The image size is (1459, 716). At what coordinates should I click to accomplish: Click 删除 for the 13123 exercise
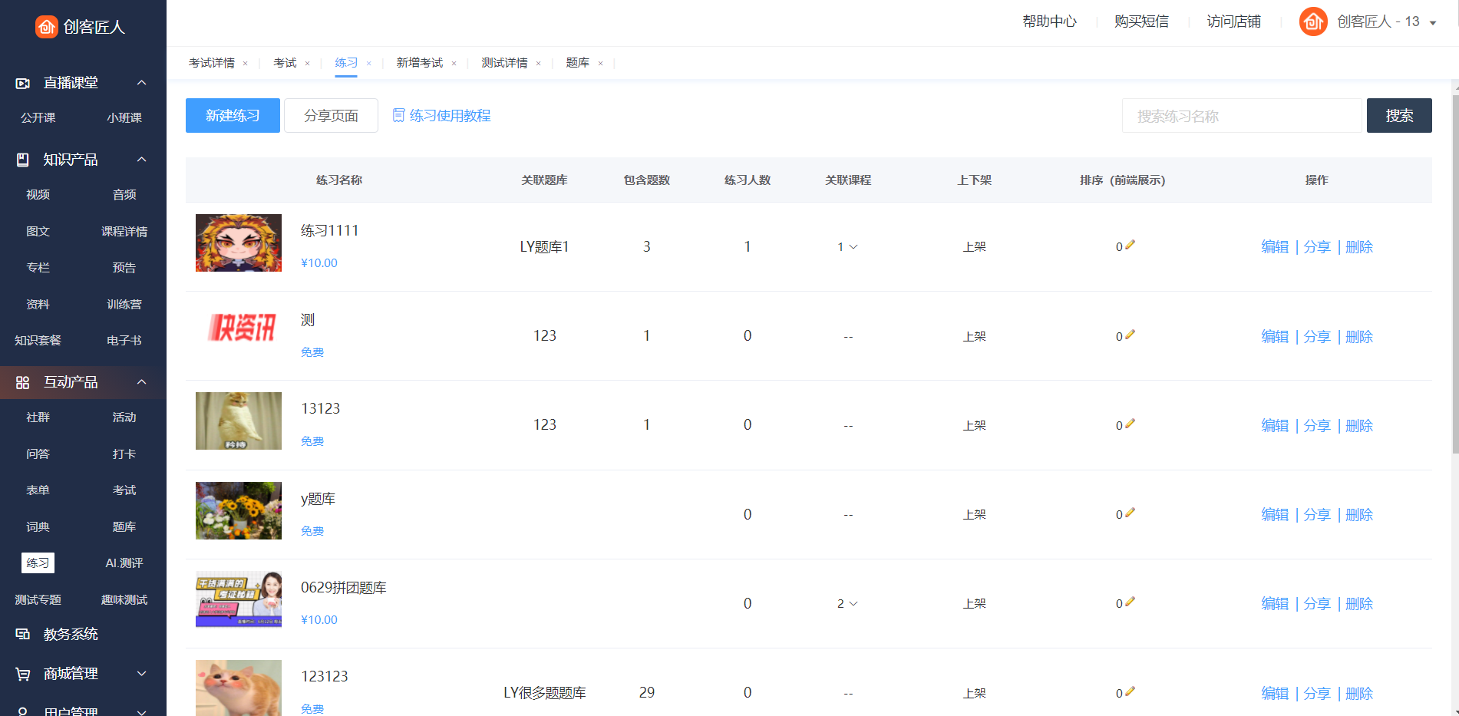(1358, 426)
